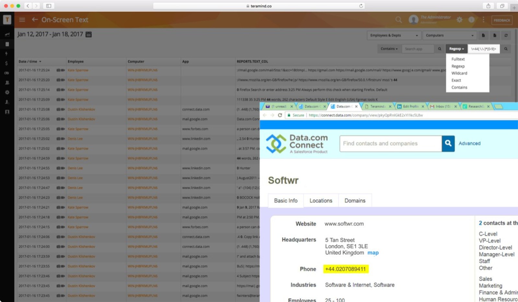Open The Administrator profile avatar
Image resolution: width=518 pixels, height=302 pixels.
413,20
